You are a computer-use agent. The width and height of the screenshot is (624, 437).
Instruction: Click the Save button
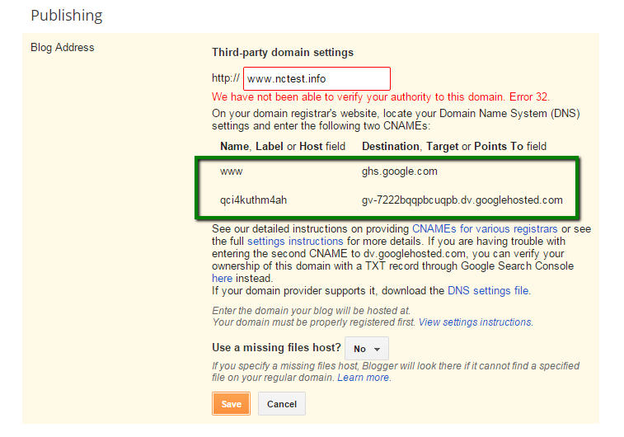pos(231,403)
